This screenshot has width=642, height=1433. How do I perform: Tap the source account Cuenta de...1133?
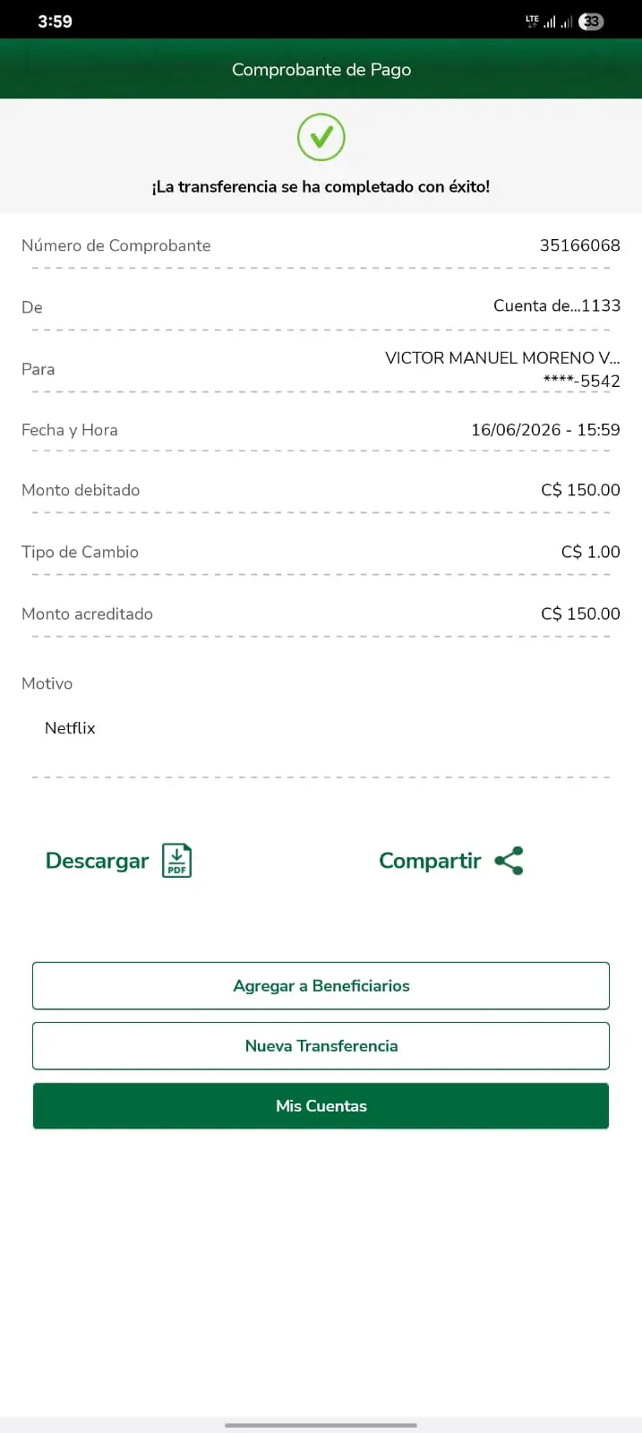(x=557, y=305)
